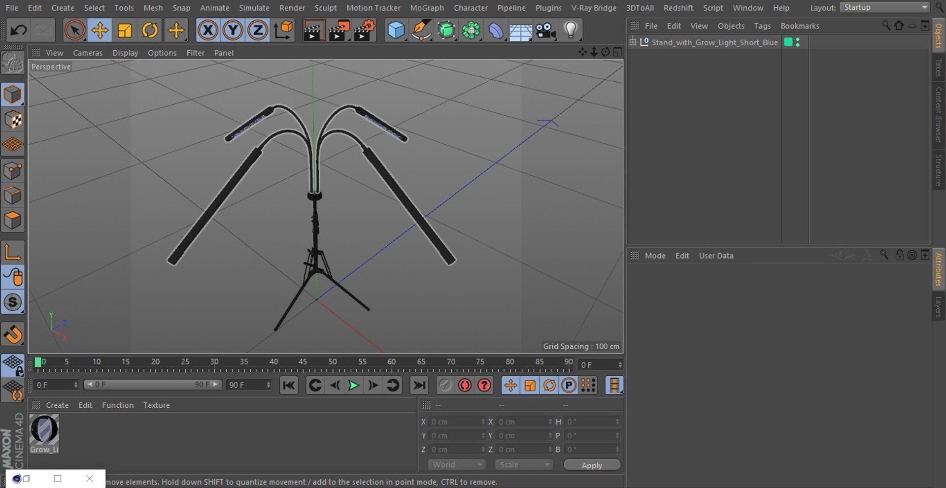Click Render View clapperboard icon

point(313,31)
